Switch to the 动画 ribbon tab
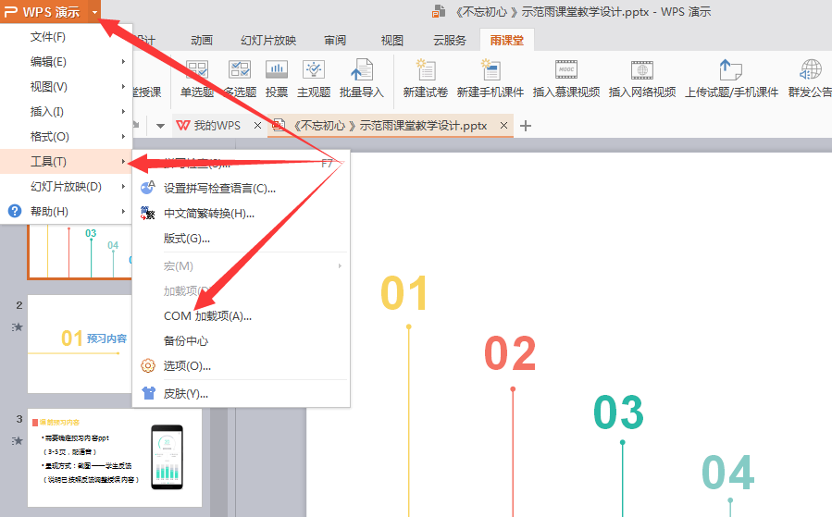This screenshot has height=517, width=832. tap(202, 41)
